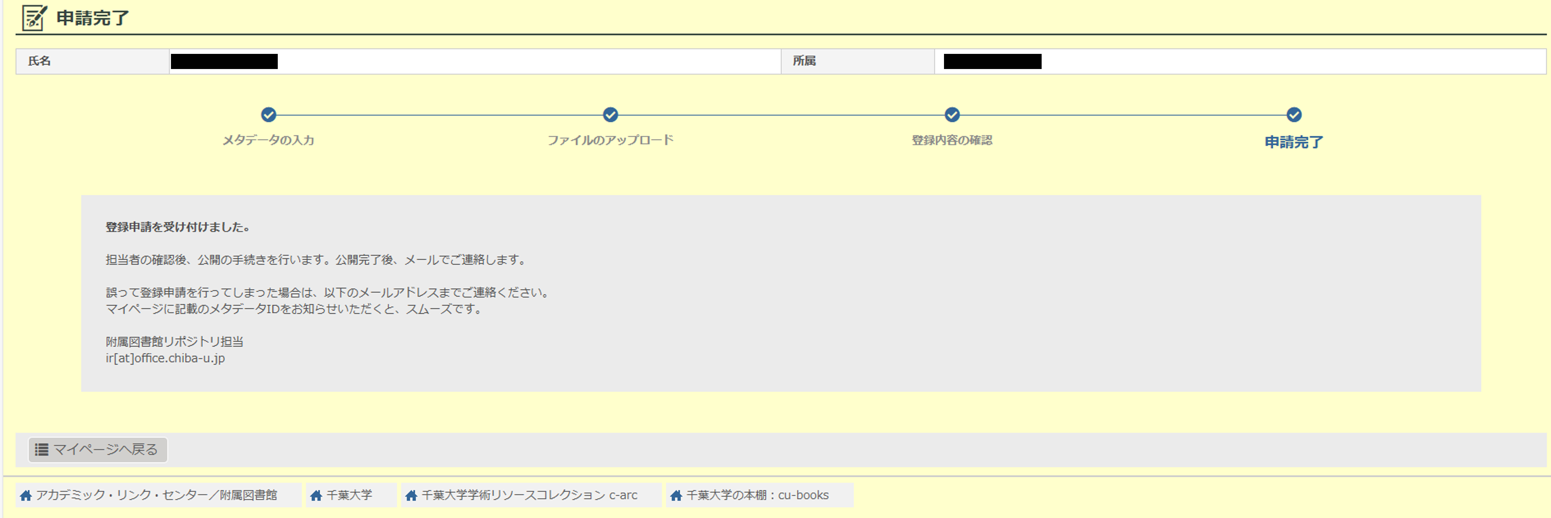Image resolution: width=1551 pixels, height=518 pixels.
Task: Click the checkmark icon above 申請完了
Action: pos(1293,115)
